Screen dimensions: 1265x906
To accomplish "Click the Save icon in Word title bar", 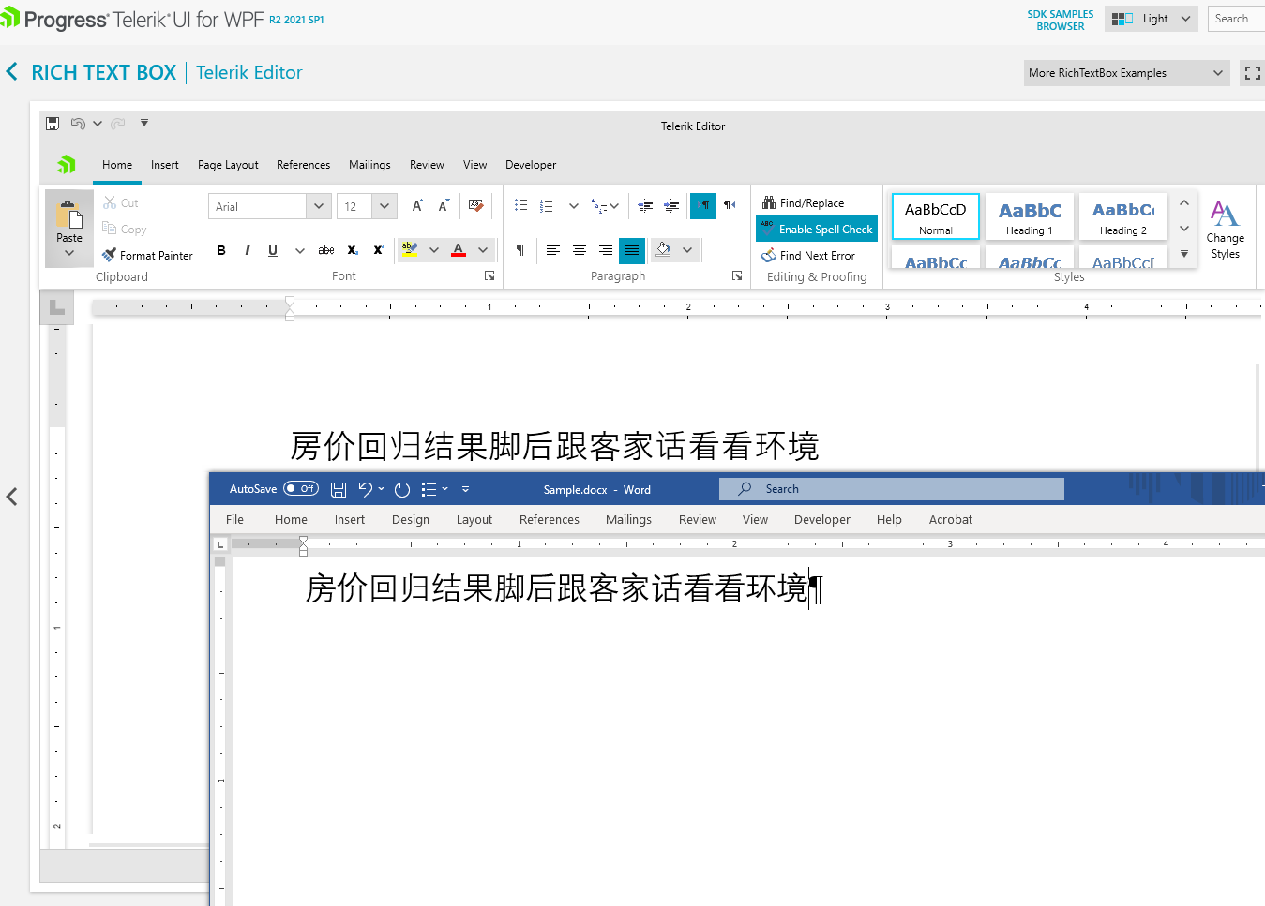I will (x=339, y=489).
